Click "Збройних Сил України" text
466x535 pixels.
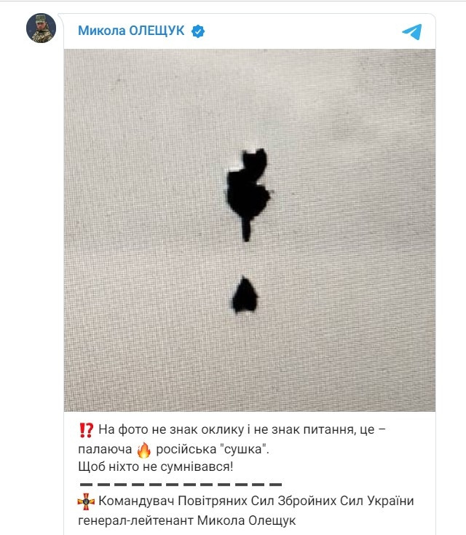pos(346,501)
